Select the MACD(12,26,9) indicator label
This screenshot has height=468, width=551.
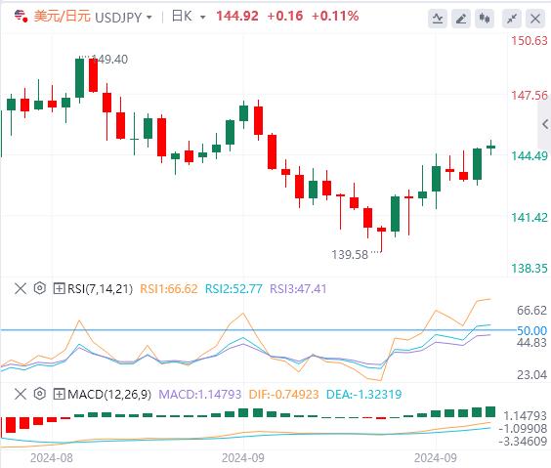pyautogui.click(x=109, y=394)
